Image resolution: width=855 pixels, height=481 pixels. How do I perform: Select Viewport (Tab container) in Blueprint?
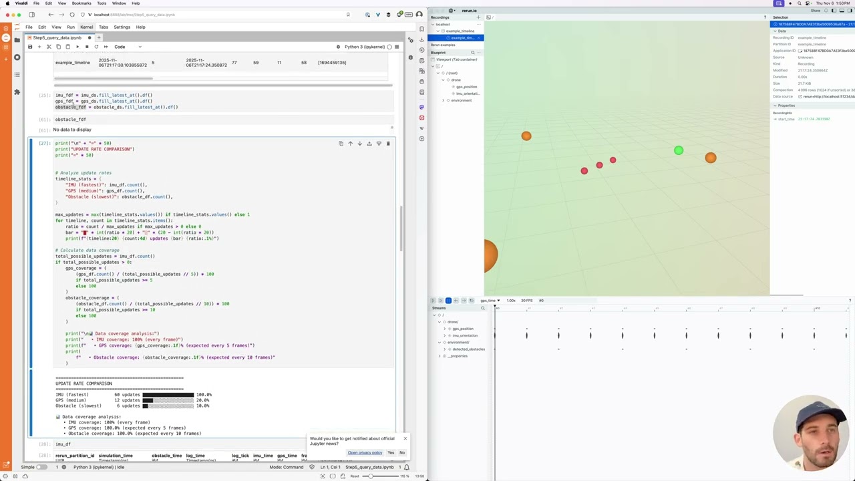[457, 59]
